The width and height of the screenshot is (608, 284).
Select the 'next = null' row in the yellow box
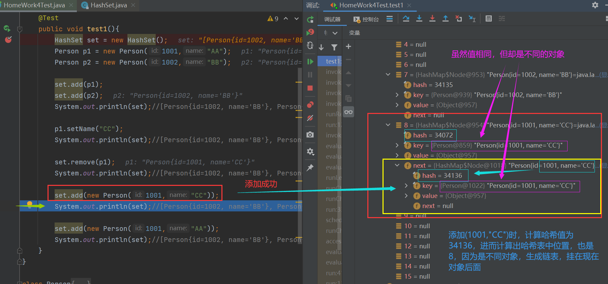point(433,206)
